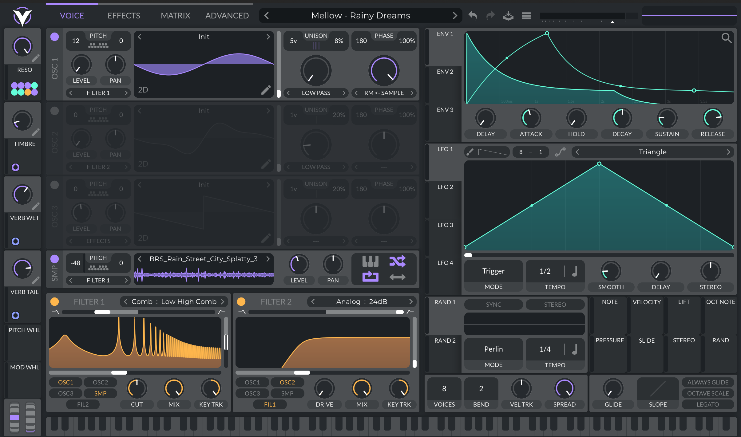Click the sample shuffle random icon
741x437 pixels.
point(397,261)
